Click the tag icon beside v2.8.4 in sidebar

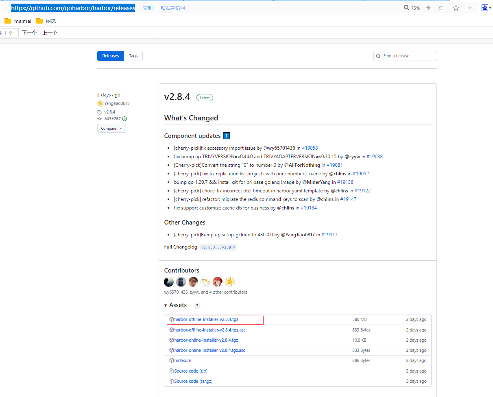pyautogui.click(x=100, y=112)
